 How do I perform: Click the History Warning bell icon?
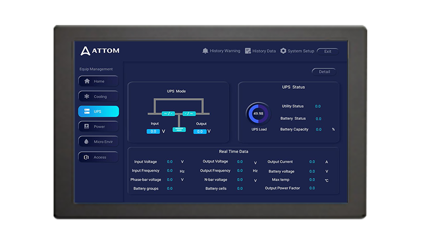coord(205,51)
